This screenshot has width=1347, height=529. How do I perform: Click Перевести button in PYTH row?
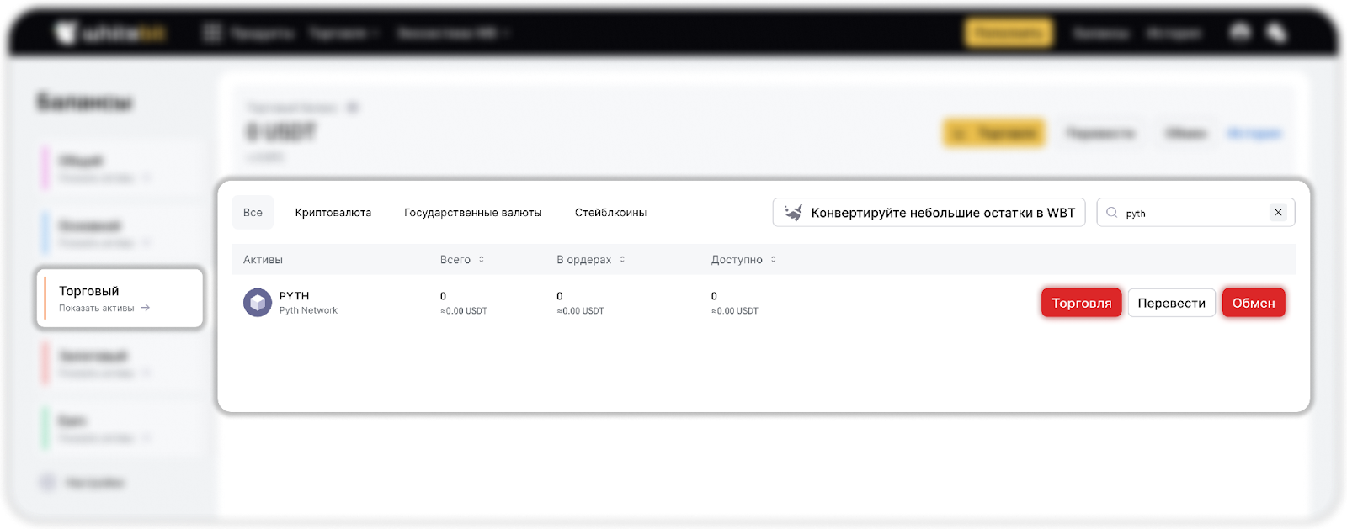(1171, 303)
